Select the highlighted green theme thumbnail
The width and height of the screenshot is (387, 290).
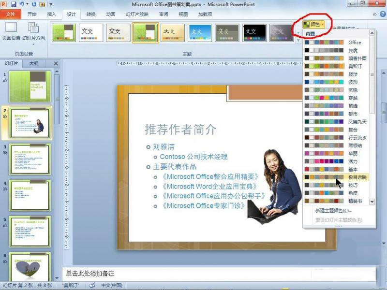click(146, 32)
